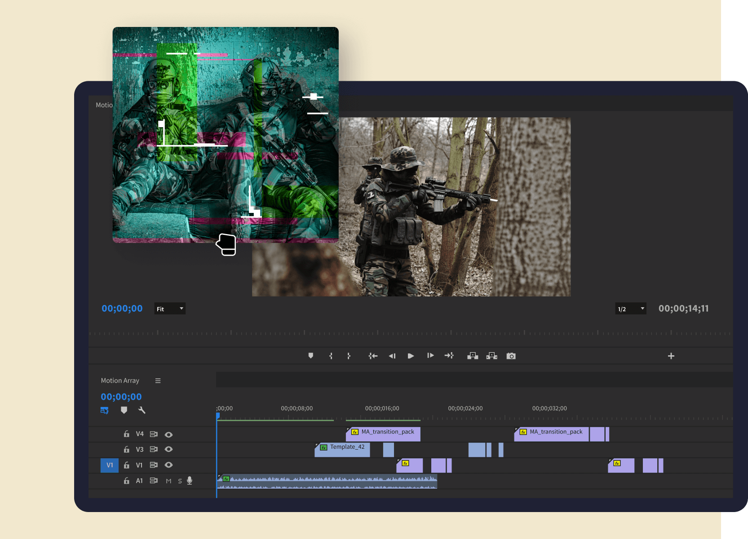Click the Add Marker icon in the transport controls

click(x=311, y=356)
